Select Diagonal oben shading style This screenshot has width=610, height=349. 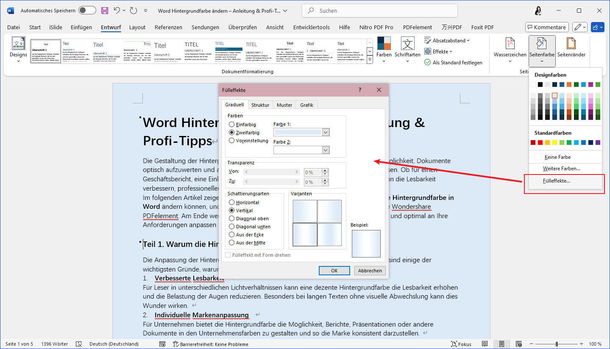(x=231, y=219)
